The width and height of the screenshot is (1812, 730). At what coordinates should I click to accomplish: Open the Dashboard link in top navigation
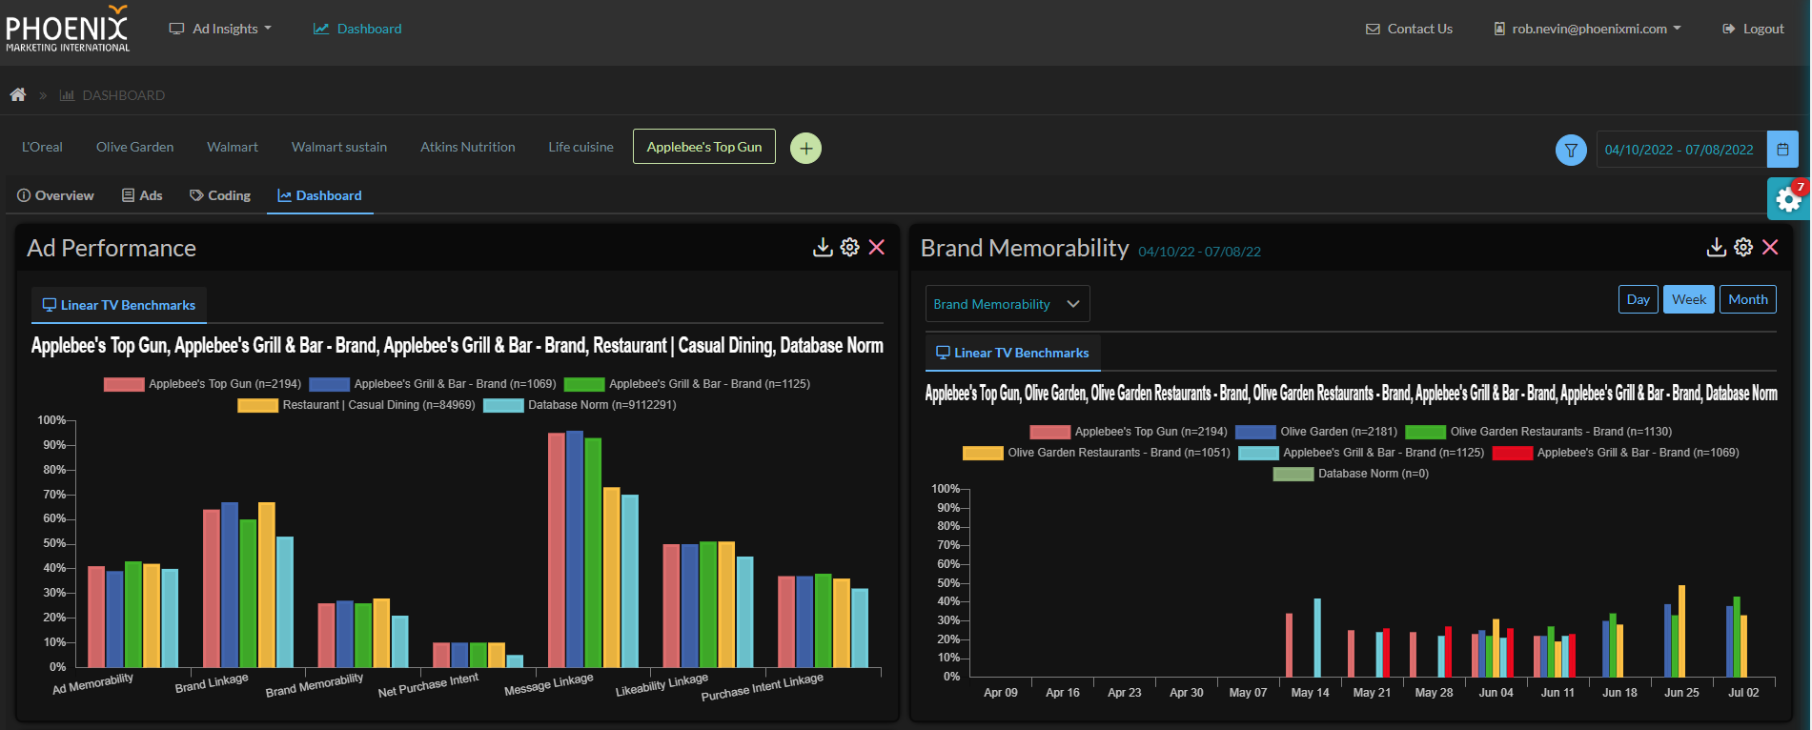(357, 29)
